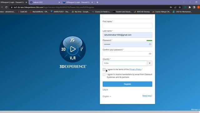Screen dimensions: 200x113
Task: Click the Confirm your password field
Action: point(127,54)
